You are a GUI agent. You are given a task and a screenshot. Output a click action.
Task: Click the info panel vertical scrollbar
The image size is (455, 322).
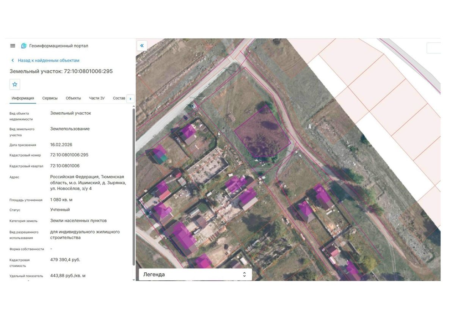point(133,187)
